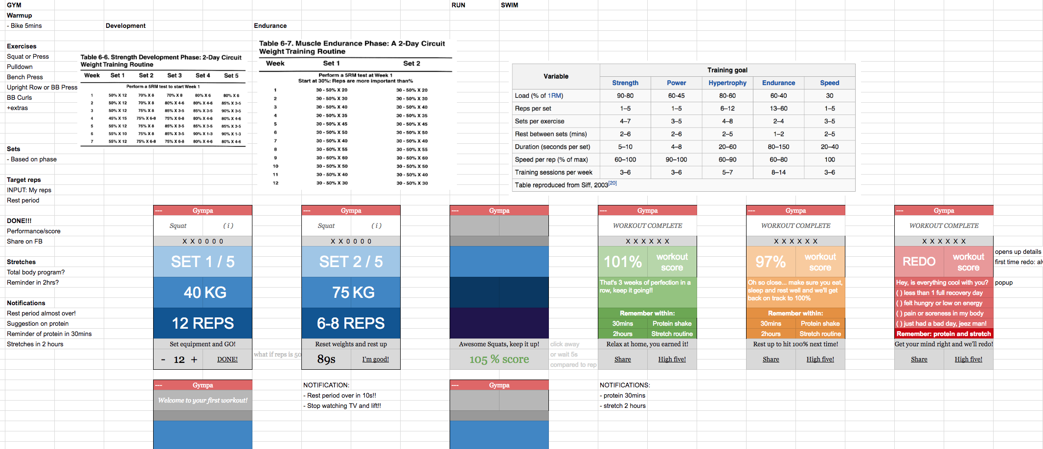Click High five! under the 101% card
This screenshot has height=449, width=1043.
pyautogui.click(x=672, y=359)
